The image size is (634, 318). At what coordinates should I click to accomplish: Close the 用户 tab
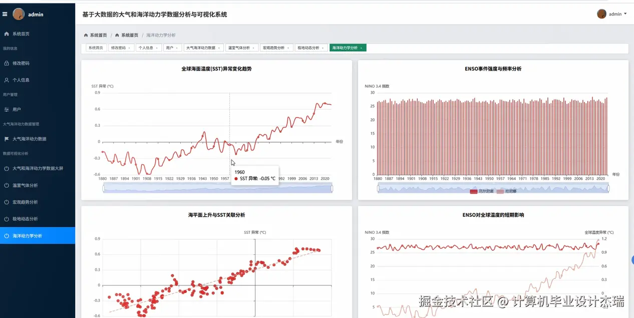coord(177,48)
